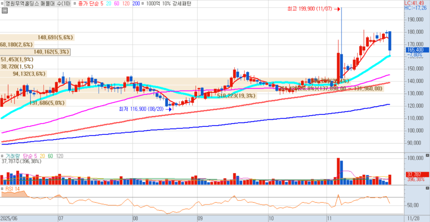Click the 100,000 volume axis label
This screenshot has width=430, height=222.
tap(416, 158)
